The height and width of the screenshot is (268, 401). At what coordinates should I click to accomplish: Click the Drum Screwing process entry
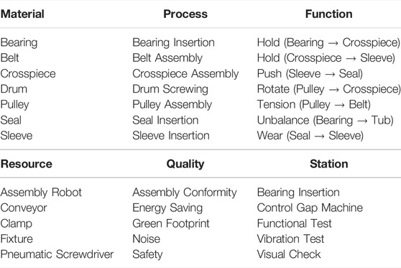(x=170, y=89)
